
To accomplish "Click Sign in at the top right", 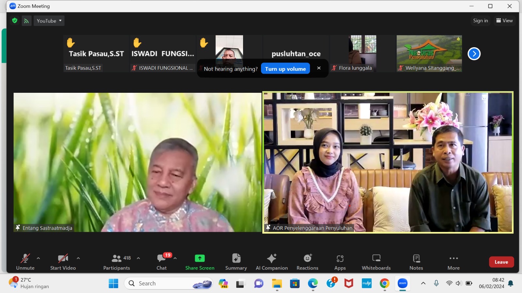I will (480, 21).
